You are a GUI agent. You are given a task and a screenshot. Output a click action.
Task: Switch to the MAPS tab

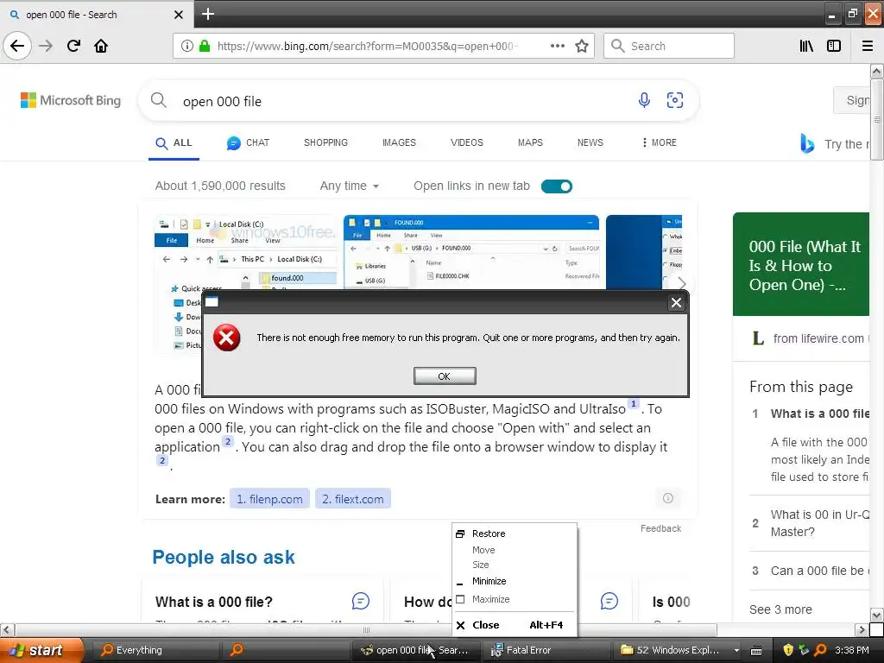(531, 142)
